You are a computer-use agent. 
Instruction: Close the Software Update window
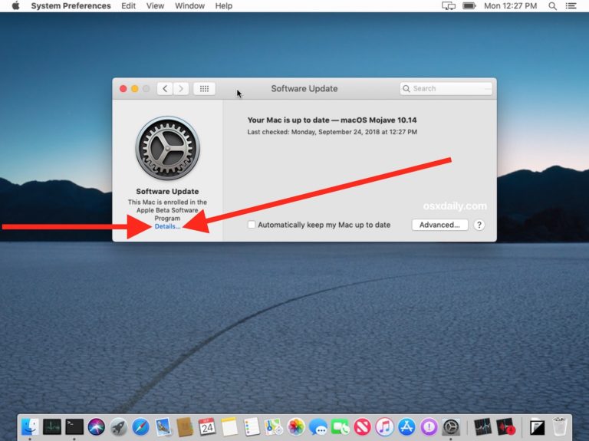[123, 89]
